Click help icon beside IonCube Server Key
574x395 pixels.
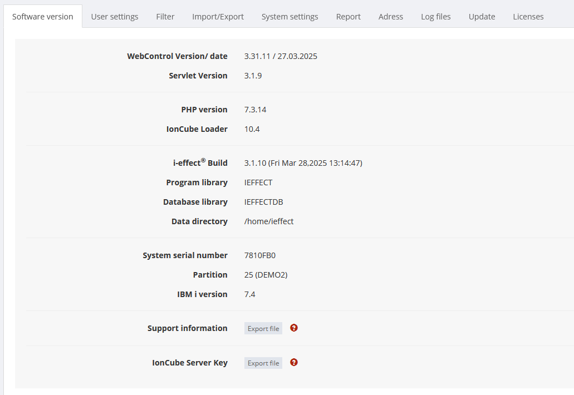point(294,362)
